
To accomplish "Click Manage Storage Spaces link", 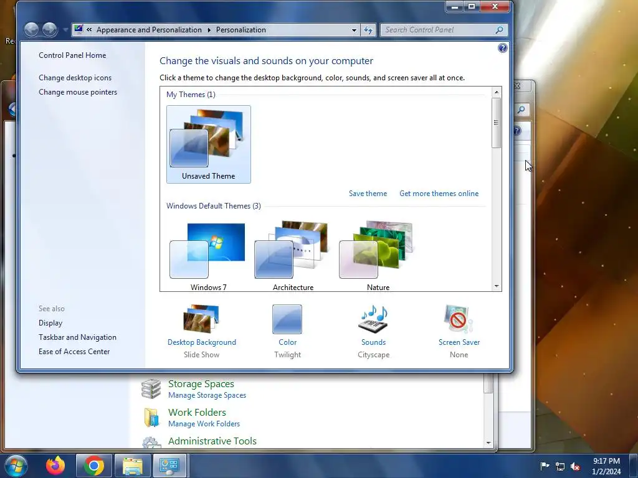I will click(207, 395).
